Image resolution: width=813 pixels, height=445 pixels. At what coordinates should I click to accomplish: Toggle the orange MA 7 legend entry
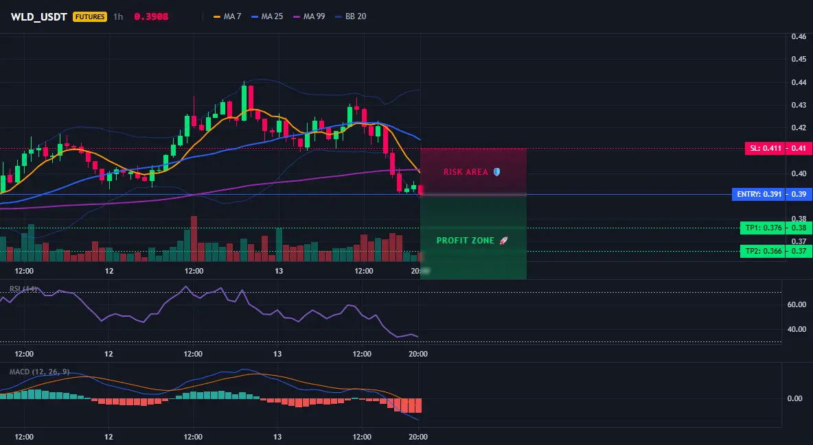coord(227,16)
